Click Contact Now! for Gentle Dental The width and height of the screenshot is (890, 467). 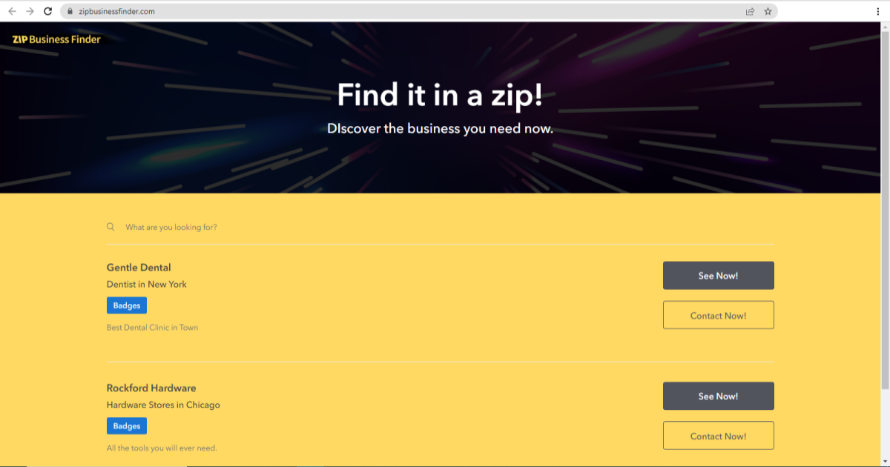[718, 314]
